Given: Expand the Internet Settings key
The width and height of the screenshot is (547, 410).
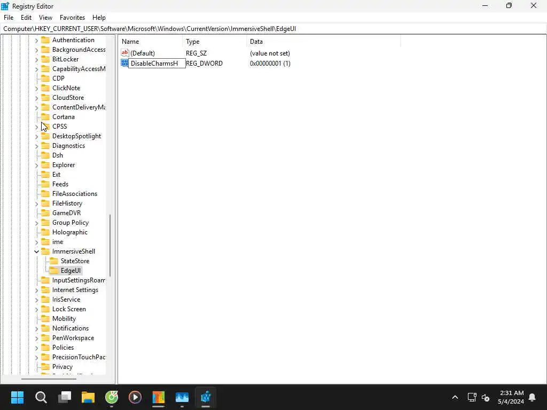Looking at the screenshot, I should 37,290.
